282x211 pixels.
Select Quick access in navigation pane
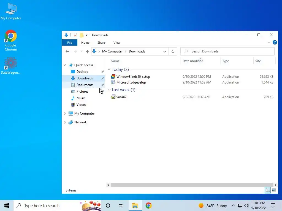coord(84,65)
